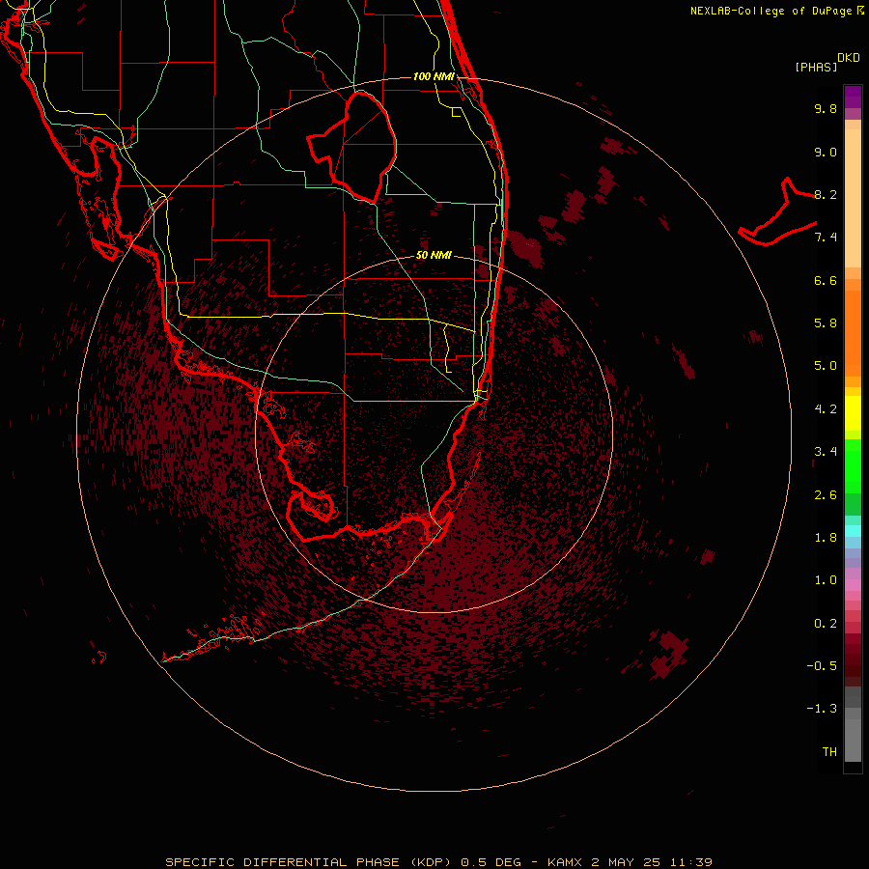This screenshot has height=869, width=869.
Task: Click the NEXLAB-College of DuPage credit text
Action: (x=771, y=11)
